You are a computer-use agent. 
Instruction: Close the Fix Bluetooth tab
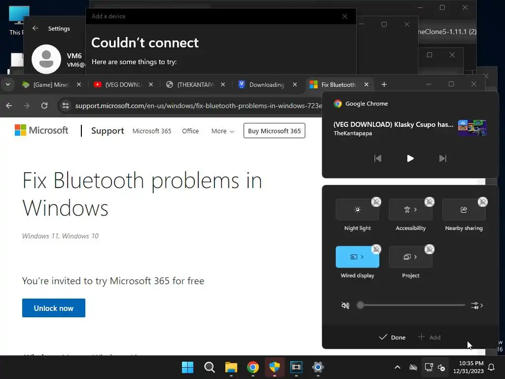click(366, 84)
